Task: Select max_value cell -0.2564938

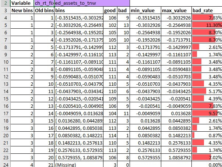Action: pyautogui.click(x=176, y=25)
